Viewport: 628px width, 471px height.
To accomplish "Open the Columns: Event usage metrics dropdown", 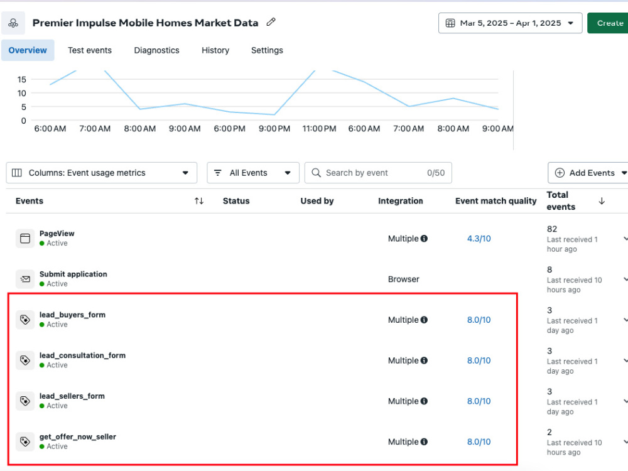I will pos(102,173).
